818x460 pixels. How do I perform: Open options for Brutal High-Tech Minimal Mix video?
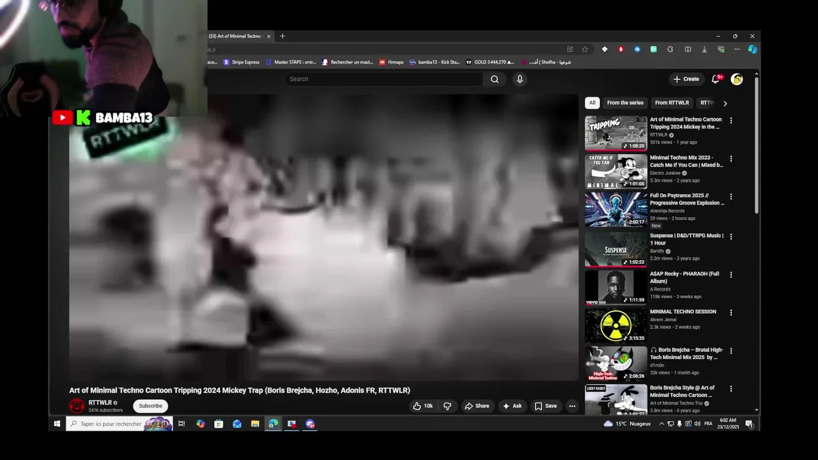[x=731, y=351]
